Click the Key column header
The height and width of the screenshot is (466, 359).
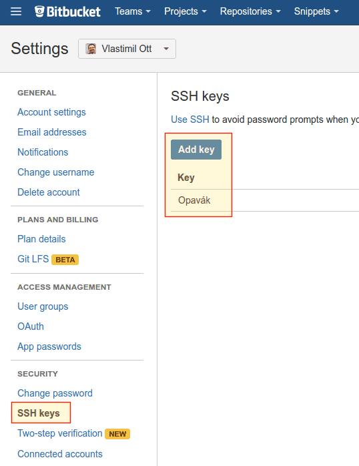pyautogui.click(x=186, y=178)
